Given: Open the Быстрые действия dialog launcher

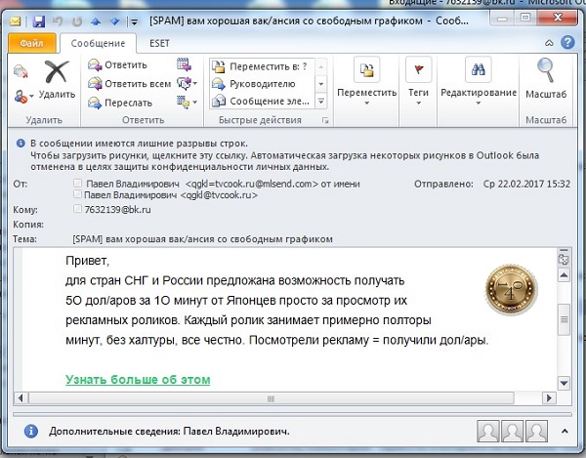Looking at the screenshot, I should pyautogui.click(x=325, y=120).
